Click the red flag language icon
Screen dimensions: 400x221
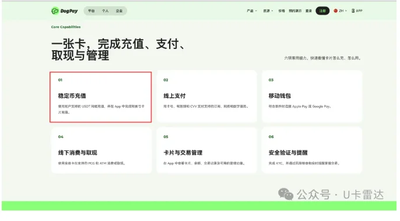335,10
